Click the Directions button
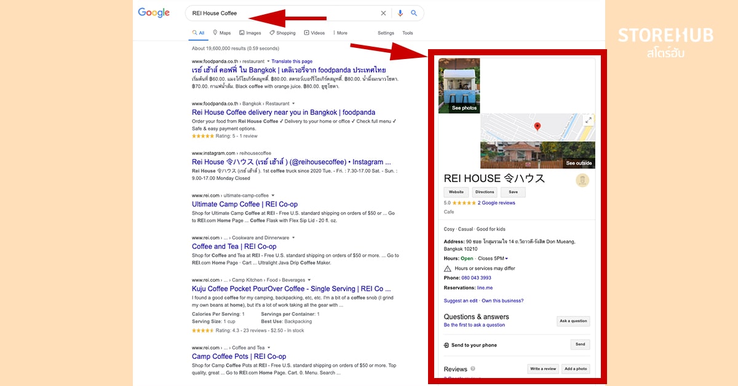 (x=485, y=192)
